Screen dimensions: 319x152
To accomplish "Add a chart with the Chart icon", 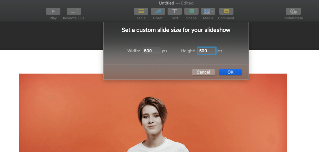I will click(x=158, y=11).
